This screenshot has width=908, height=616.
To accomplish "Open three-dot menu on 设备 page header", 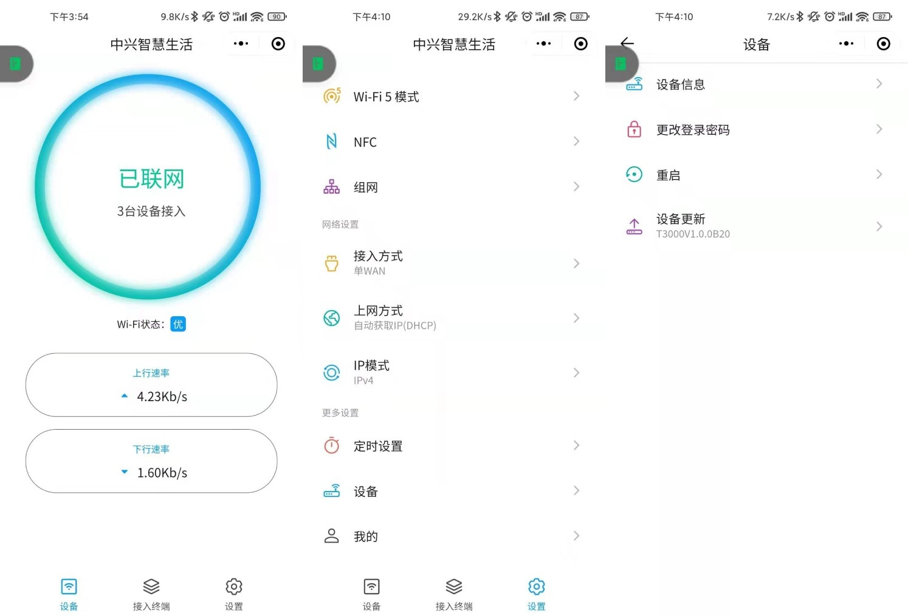I will [846, 44].
